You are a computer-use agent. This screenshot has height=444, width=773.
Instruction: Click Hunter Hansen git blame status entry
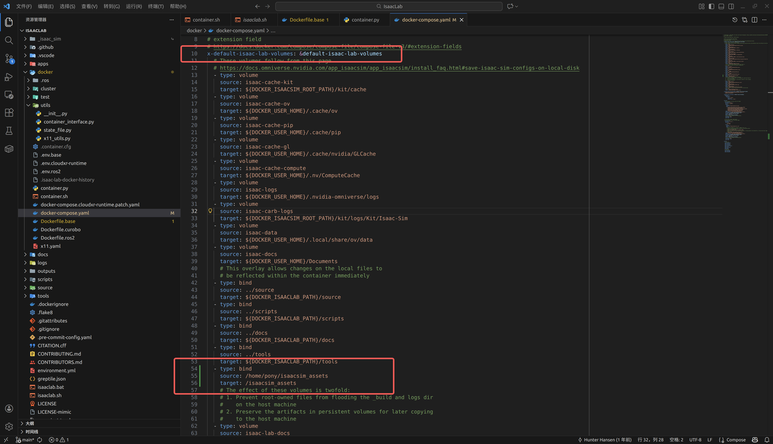605,440
